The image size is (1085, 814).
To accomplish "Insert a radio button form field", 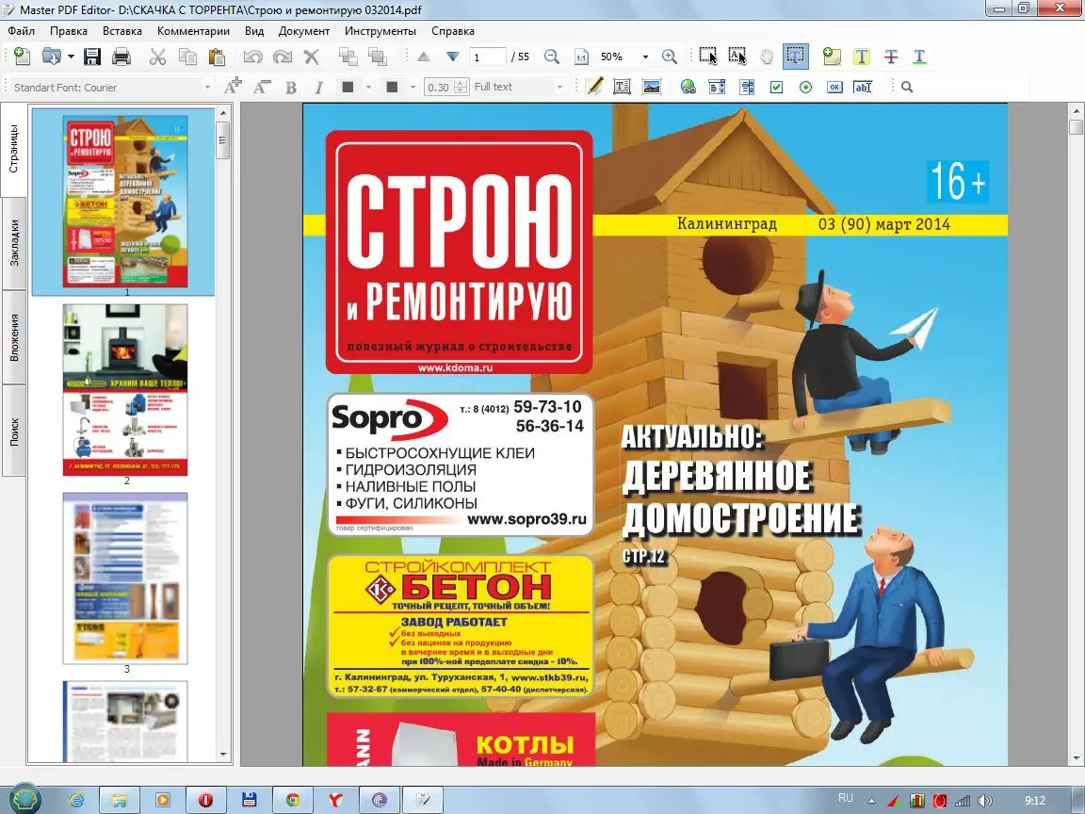I will click(x=805, y=88).
